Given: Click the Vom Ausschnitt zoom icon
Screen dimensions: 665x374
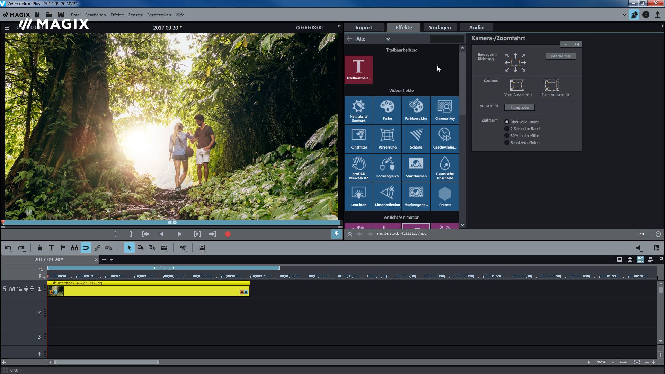Looking at the screenshot, I should pyautogui.click(x=517, y=85).
